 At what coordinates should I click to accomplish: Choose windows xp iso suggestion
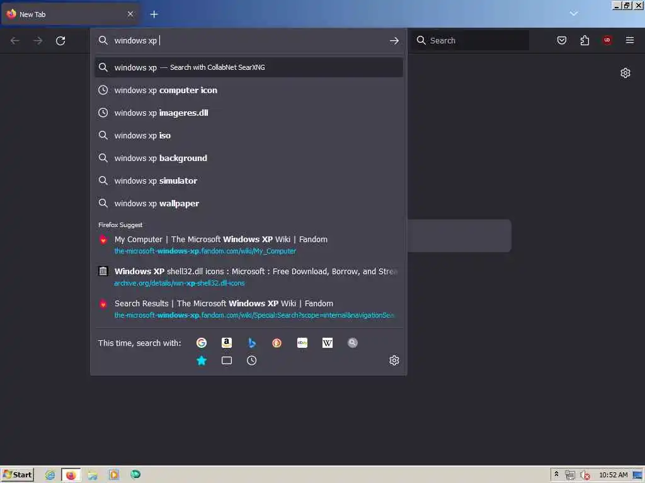coord(249,135)
